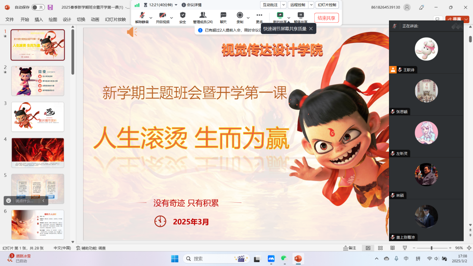The height and width of the screenshot is (266, 473).
Task: Turn on camera via 开启视频
Action: coord(162,15)
